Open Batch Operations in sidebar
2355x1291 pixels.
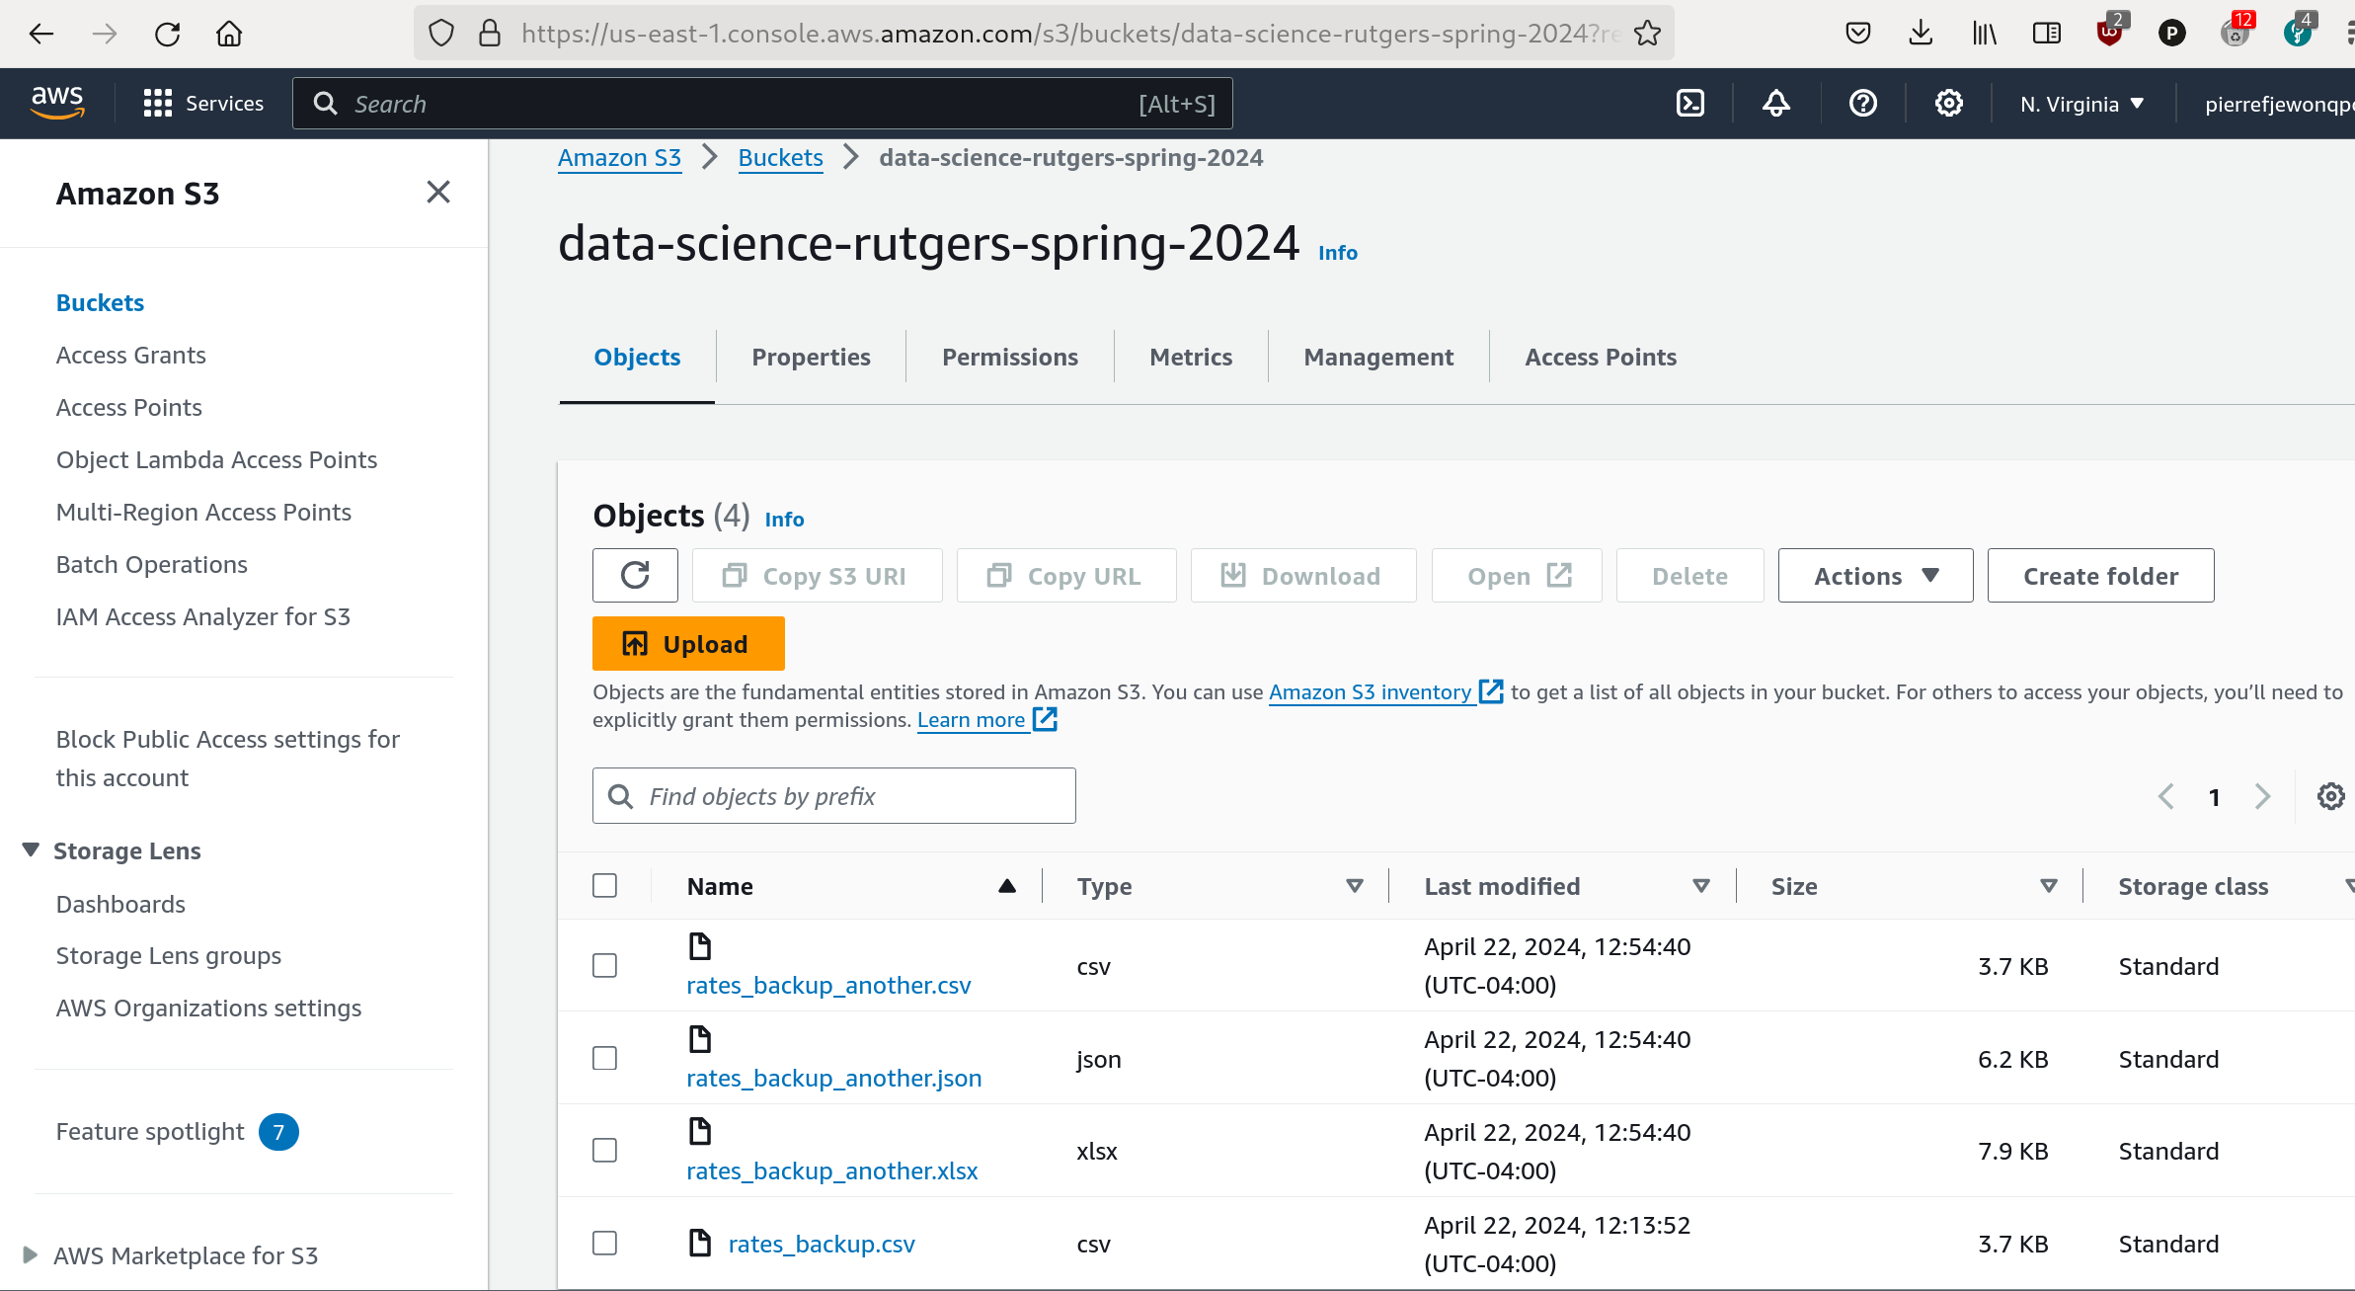(x=151, y=564)
